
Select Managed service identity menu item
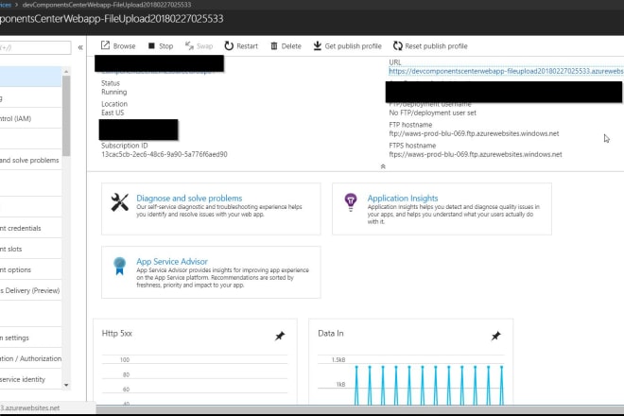tap(30, 379)
